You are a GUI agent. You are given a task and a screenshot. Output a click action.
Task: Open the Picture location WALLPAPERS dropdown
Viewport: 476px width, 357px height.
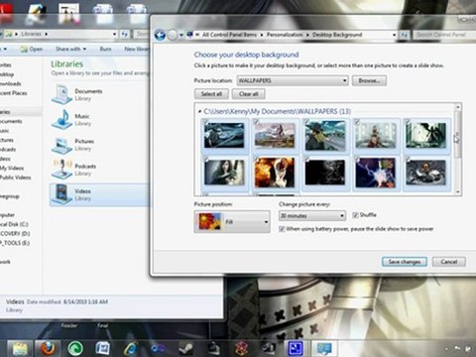point(293,80)
